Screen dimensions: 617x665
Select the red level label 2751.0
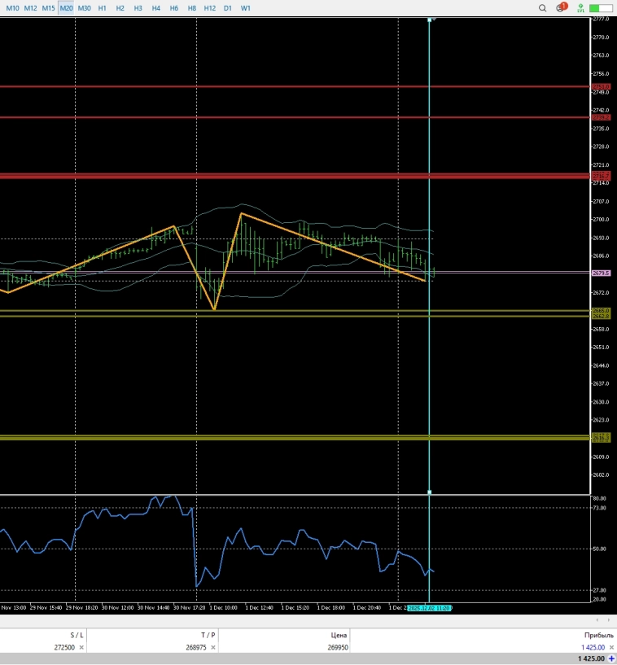click(602, 86)
